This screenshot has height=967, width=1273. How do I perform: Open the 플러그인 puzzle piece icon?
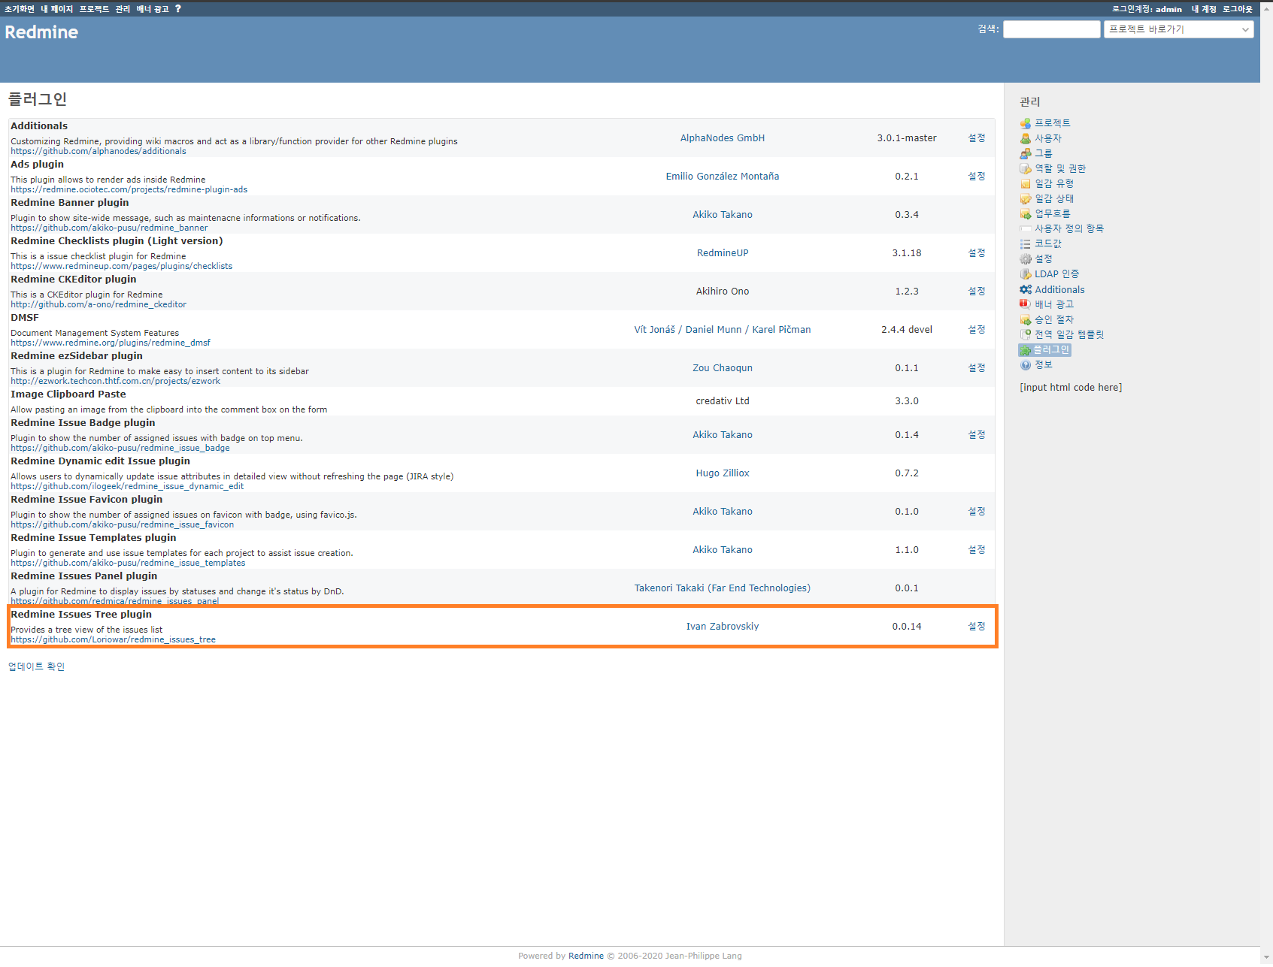tap(1026, 349)
